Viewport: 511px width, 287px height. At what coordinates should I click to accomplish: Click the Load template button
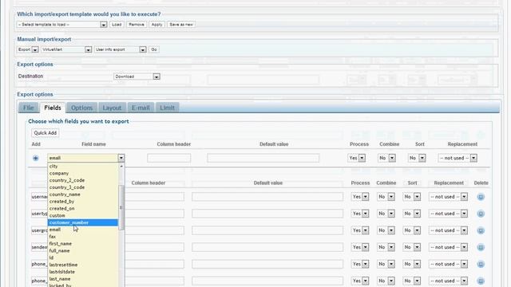[x=117, y=25]
